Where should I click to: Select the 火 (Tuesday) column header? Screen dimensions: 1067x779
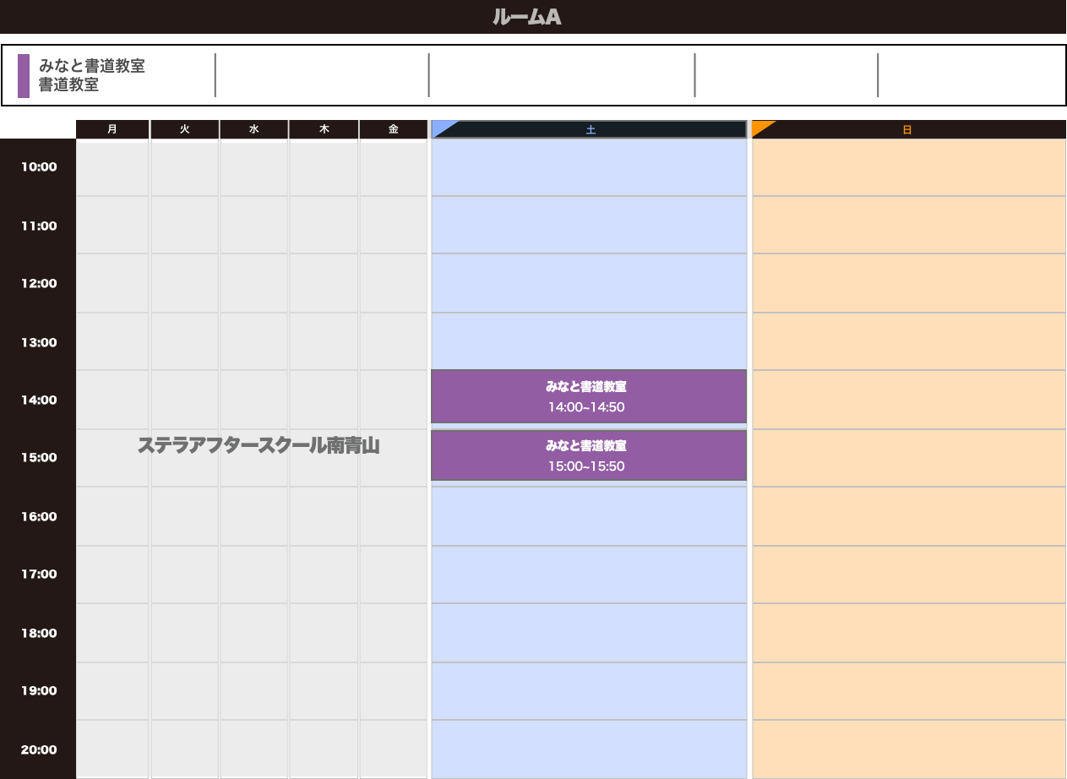[x=184, y=129]
